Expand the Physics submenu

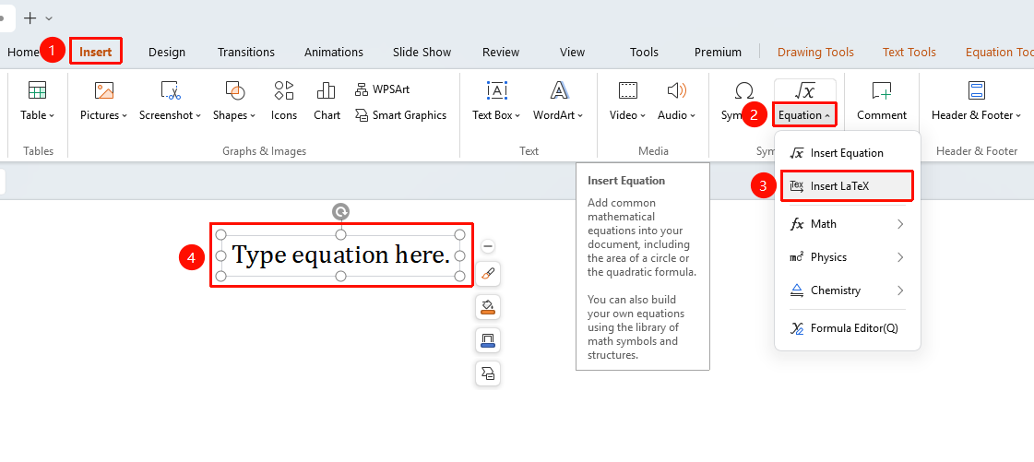[848, 257]
